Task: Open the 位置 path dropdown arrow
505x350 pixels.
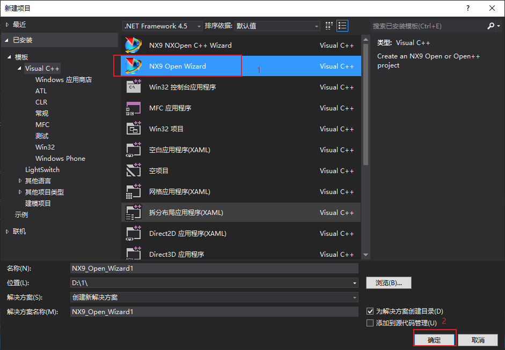Action: (x=355, y=283)
